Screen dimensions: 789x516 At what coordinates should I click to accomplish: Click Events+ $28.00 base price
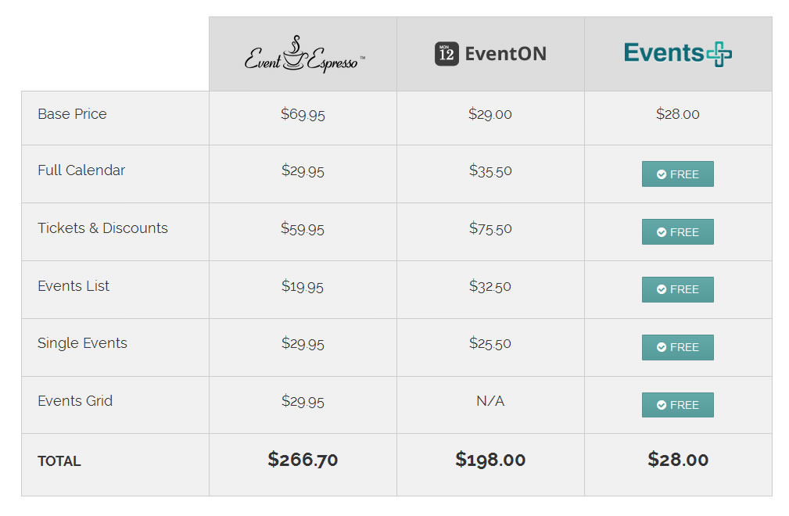tap(678, 114)
